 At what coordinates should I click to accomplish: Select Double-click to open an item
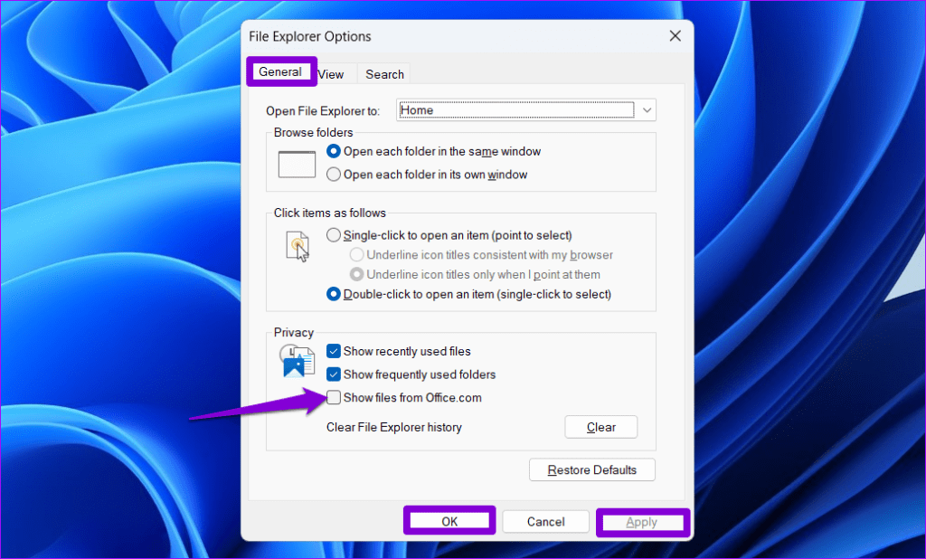pos(334,294)
